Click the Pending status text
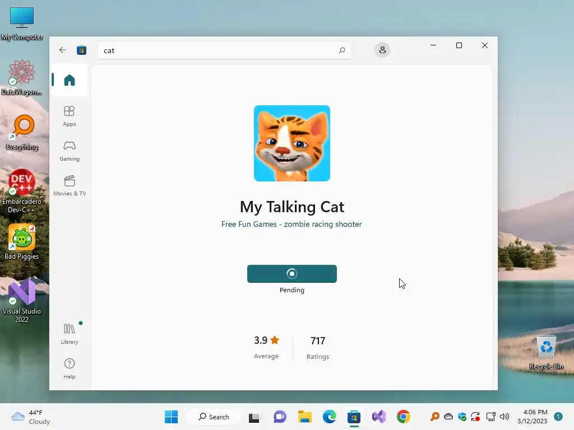The width and height of the screenshot is (574, 430). 291,290
